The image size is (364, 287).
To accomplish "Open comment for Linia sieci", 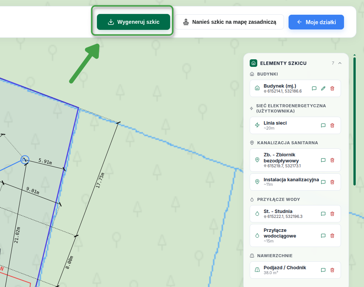I will coord(323,125).
